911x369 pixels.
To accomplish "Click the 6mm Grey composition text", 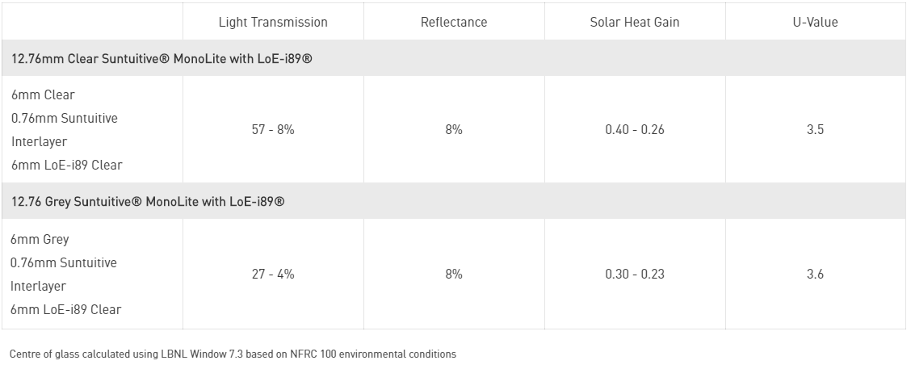I will [x=40, y=240].
